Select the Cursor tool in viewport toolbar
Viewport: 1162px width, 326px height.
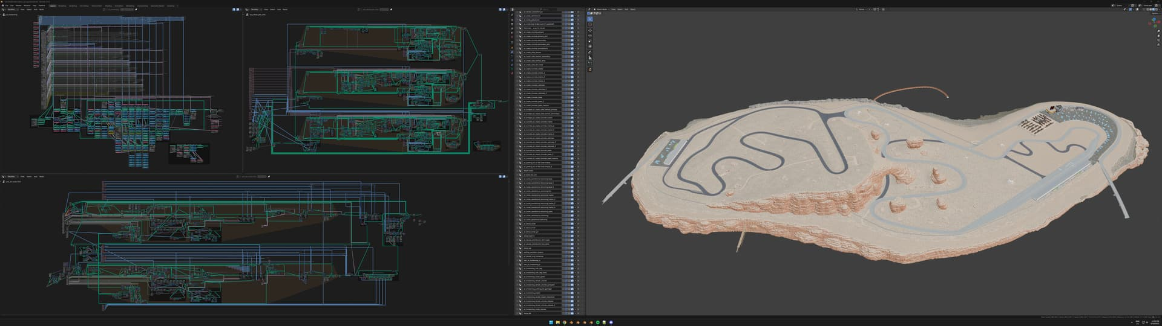pyautogui.click(x=589, y=24)
